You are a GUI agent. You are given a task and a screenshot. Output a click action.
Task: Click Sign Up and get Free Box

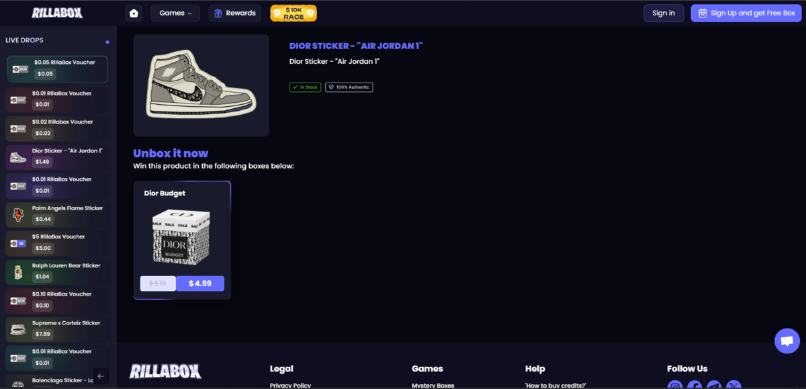(x=746, y=13)
